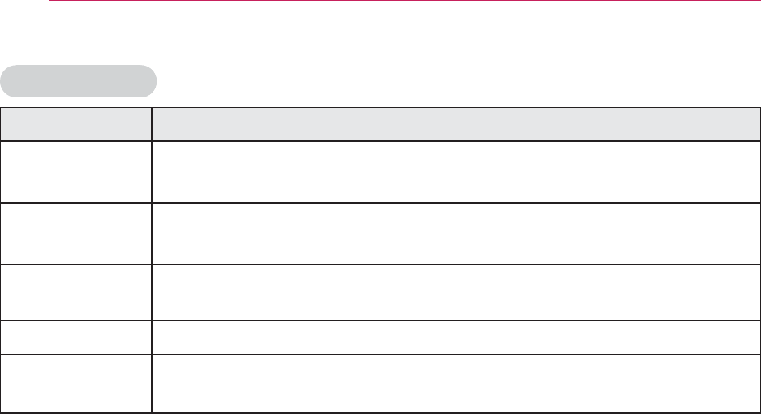Image resolution: width=761 pixels, height=414 pixels.
Task: Click the vertical divider in the third body row
Action: pyautogui.click(x=152, y=292)
